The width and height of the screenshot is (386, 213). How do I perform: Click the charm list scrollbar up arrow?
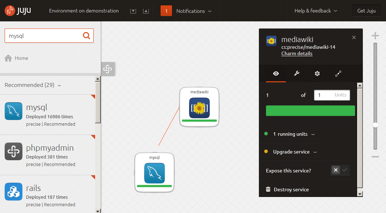pos(98,79)
